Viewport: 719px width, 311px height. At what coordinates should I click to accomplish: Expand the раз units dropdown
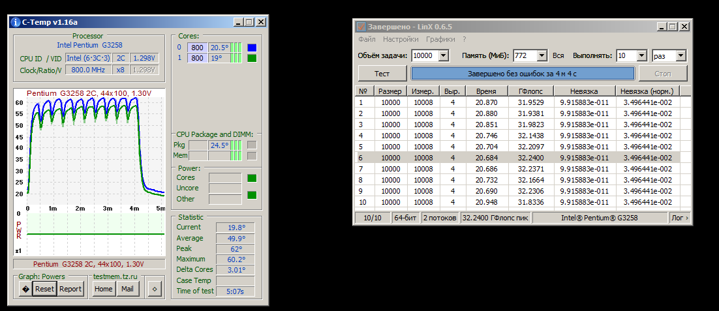pos(681,56)
